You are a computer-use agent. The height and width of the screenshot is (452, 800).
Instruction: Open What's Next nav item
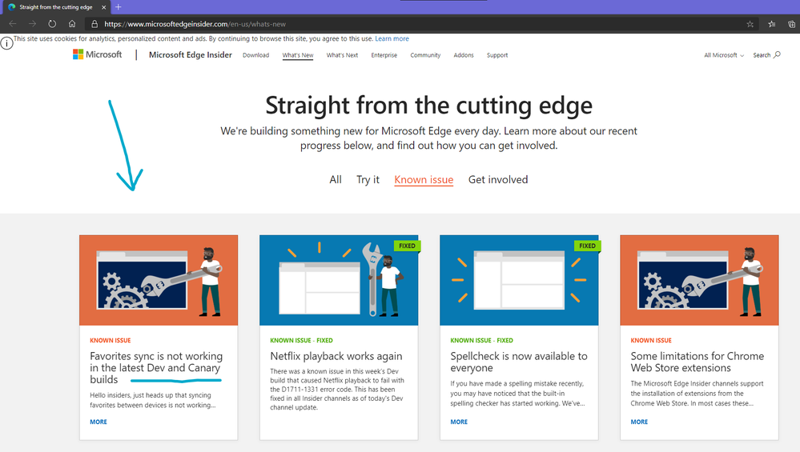pos(343,55)
